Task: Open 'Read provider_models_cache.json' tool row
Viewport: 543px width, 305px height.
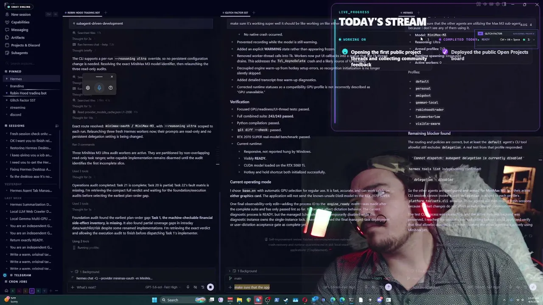Action: 104,112
